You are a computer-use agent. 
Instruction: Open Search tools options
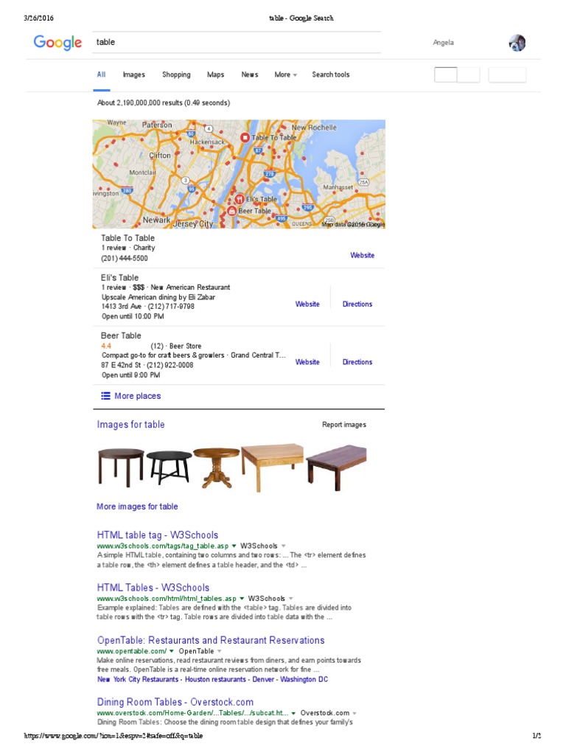pyautogui.click(x=331, y=74)
